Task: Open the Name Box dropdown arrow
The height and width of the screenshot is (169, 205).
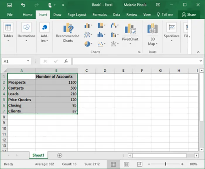Action: 28,61
